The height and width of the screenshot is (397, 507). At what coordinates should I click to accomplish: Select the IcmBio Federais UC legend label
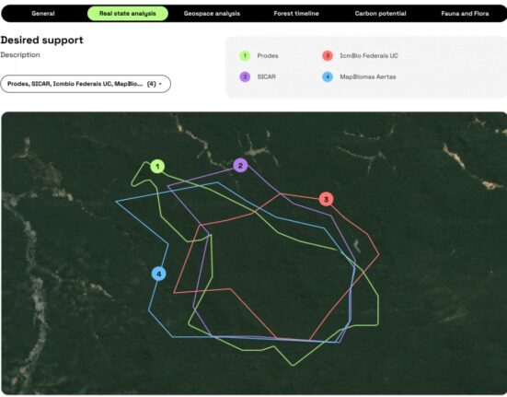pyautogui.click(x=369, y=55)
